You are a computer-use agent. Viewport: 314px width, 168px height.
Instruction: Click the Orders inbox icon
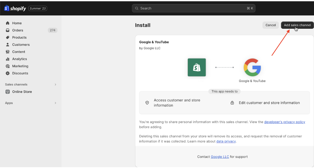(x=8, y=30)
